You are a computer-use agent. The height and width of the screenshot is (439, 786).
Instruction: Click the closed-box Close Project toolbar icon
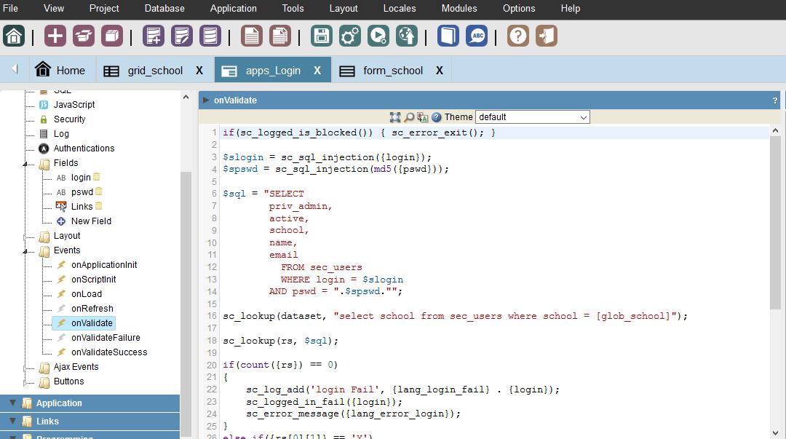112,36
